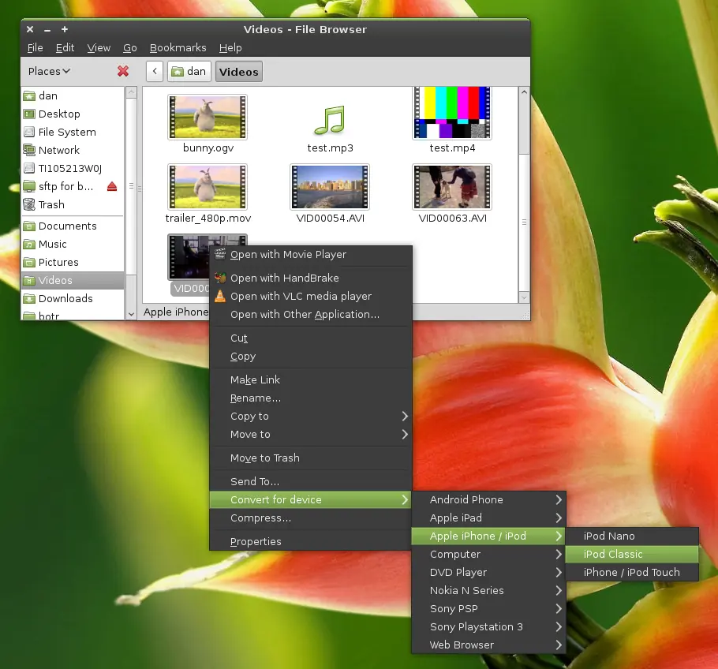
Task: Open the Trash icon in Places
Action: (x=29, y=204)
